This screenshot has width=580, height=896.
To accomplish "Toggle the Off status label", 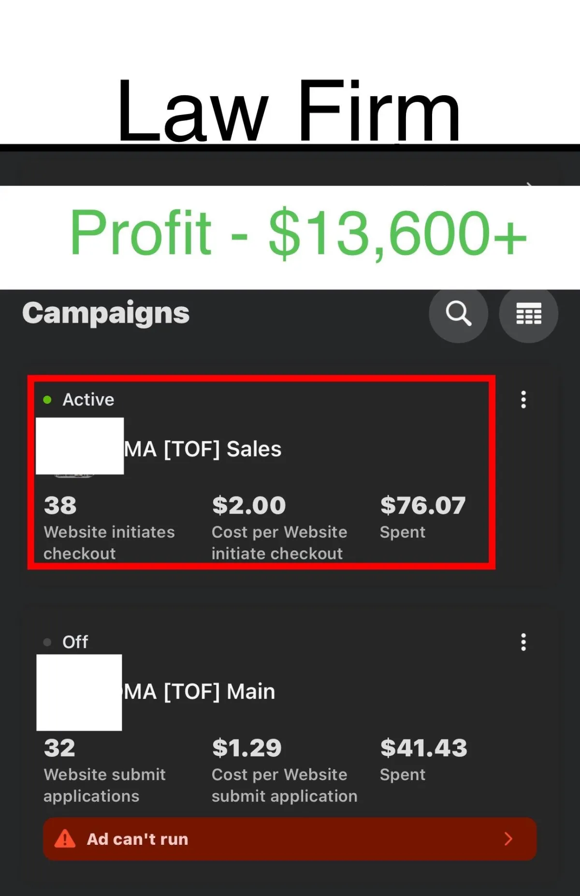I will coord(75,642).
